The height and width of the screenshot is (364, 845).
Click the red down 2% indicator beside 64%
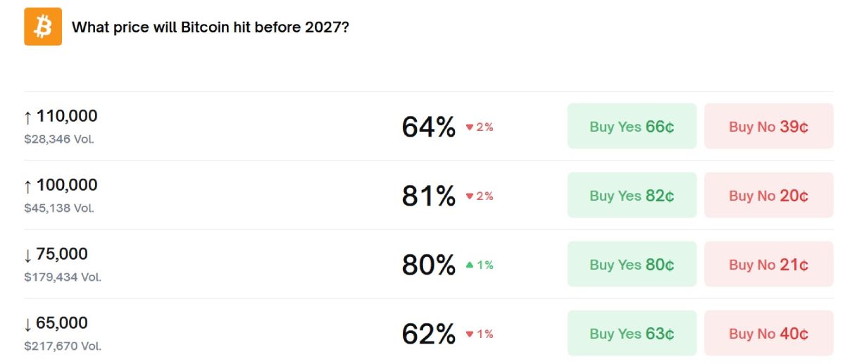480,127
